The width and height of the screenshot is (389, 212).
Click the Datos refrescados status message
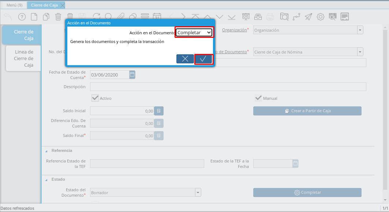tap(17, 208)
